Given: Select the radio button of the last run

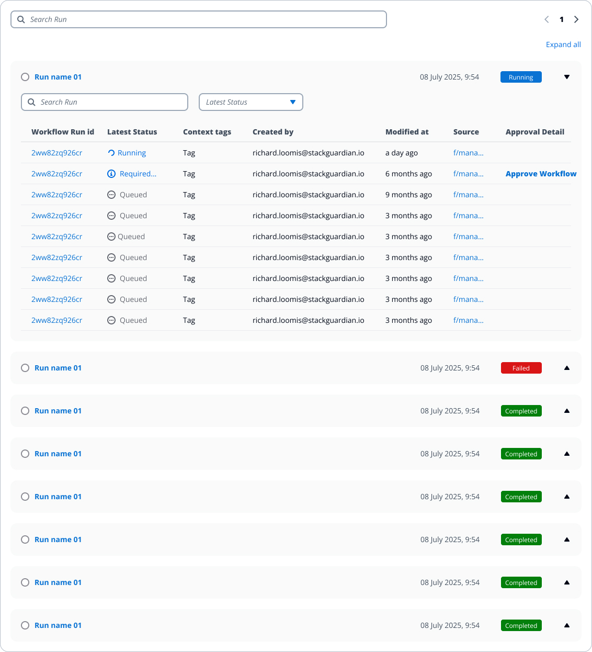Looking at the screenshot, I should point(25,625).
